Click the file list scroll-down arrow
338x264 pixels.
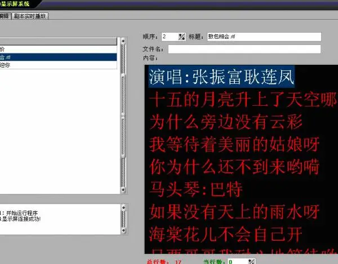pos(123,190)
